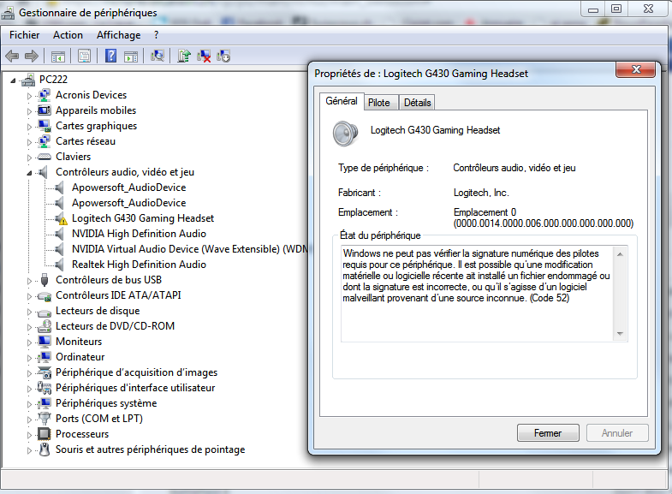Select the Processeurs tree label
This screenshot has height=494, width=672.
click(82, 434)
